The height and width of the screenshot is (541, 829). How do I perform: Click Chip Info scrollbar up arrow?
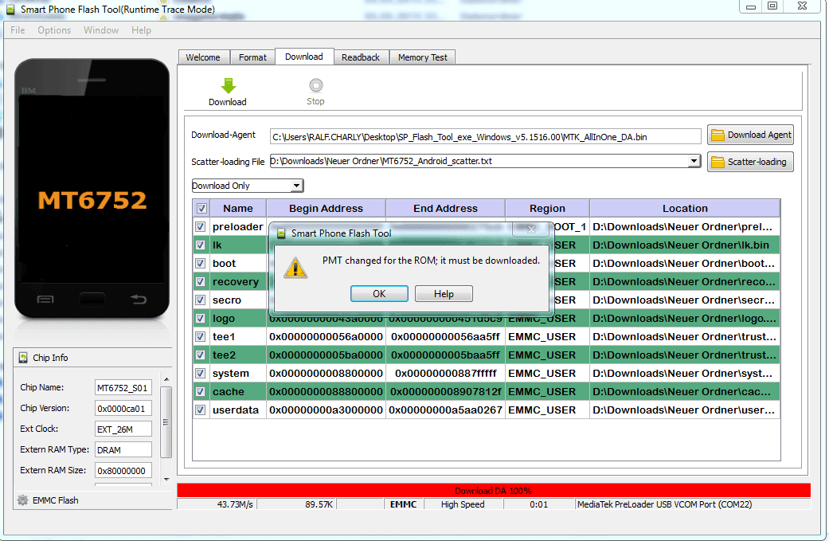[166, 379]
